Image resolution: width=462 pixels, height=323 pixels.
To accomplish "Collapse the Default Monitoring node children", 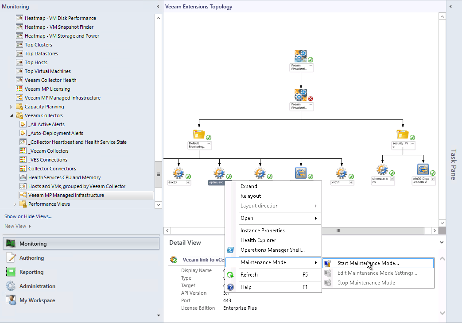I will click(209, 143).
